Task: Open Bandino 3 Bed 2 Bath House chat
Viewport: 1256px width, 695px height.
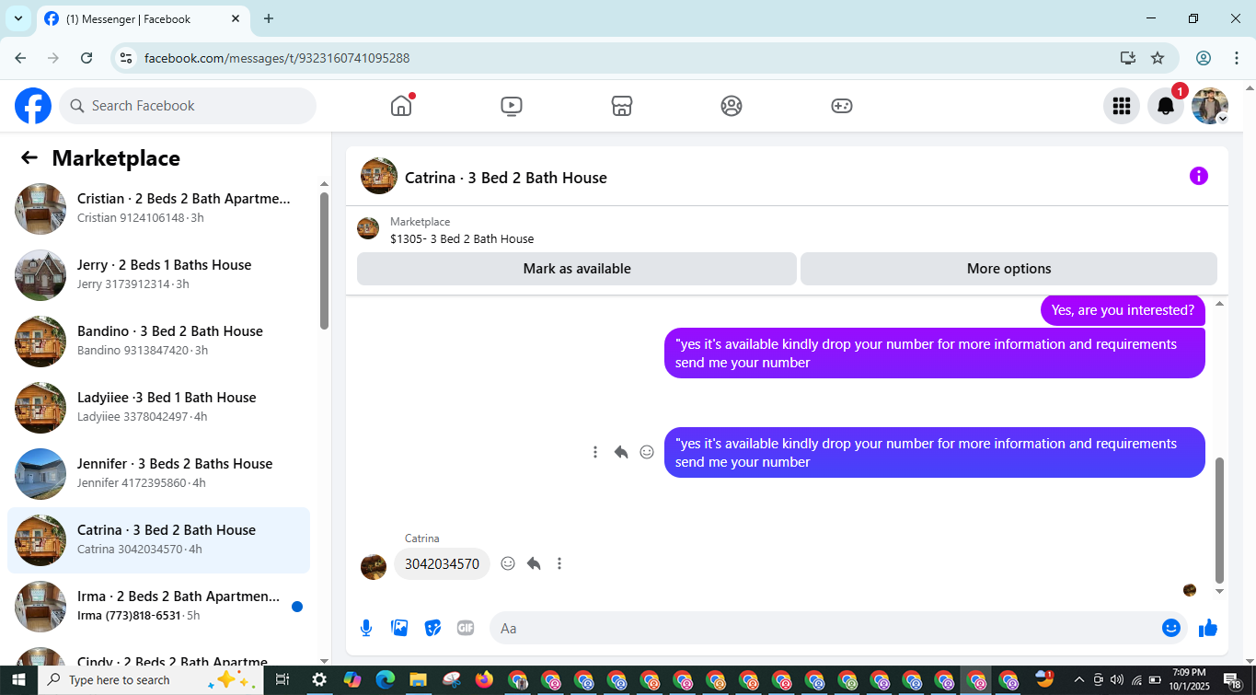Action: 158,342
